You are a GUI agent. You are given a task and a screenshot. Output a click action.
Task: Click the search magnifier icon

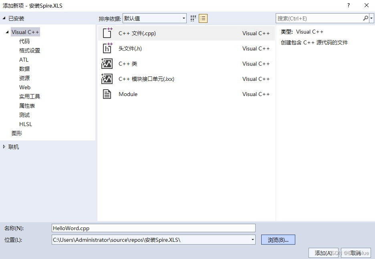coord(366,18)
